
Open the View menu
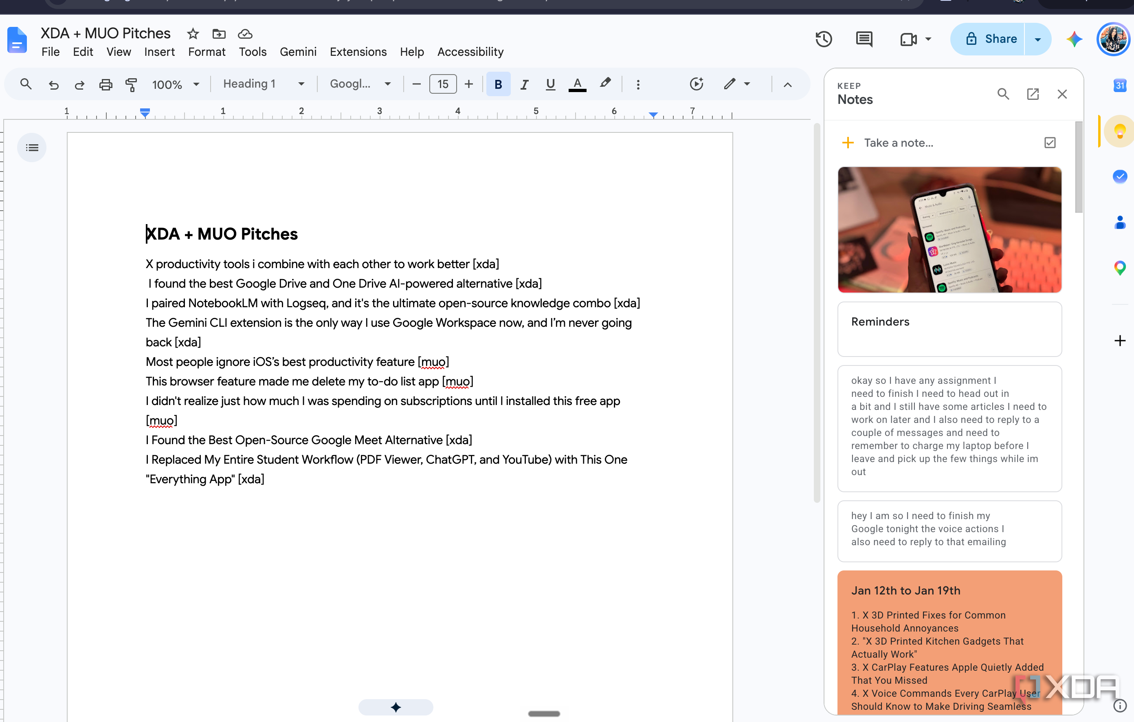click(x=119, y=52)
